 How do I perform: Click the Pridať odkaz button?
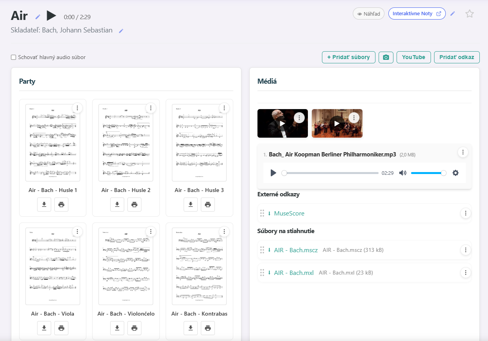pos(457,57)
